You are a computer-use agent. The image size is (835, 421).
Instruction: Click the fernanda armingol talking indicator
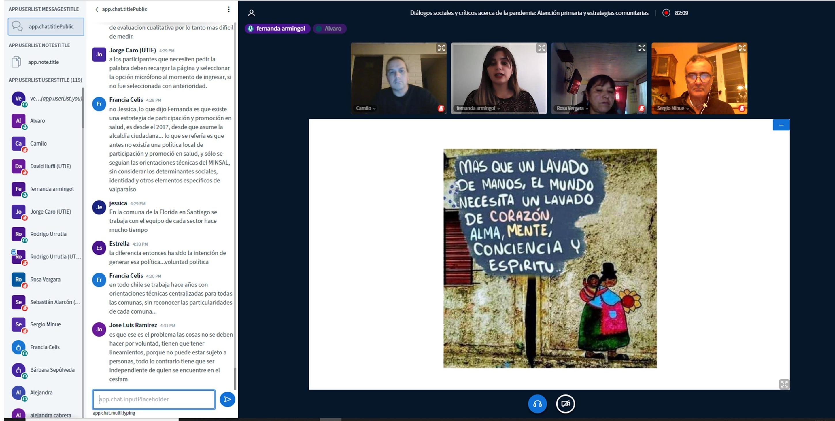pyautogui.click(x=277, y=29)
